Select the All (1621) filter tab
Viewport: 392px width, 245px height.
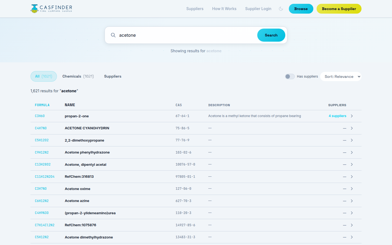[x=44, y=76]
